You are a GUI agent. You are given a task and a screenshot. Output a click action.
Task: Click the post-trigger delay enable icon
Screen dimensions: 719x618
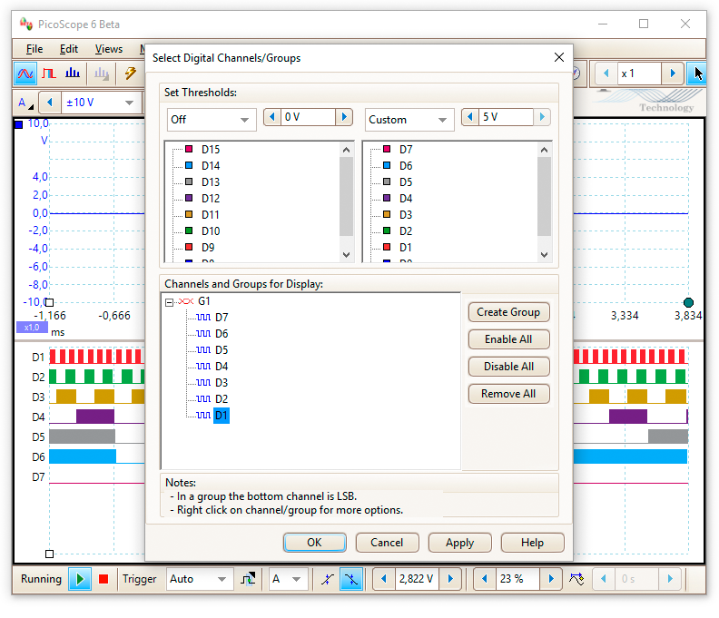tap(576, 579)
